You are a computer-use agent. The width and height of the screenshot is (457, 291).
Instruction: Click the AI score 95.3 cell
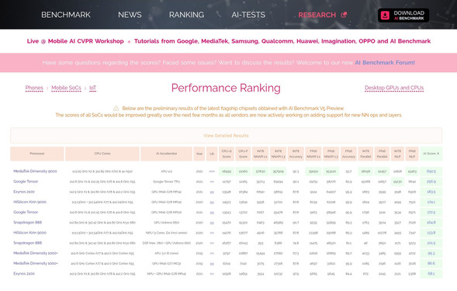pyautogui.click(x=431, y=253)
